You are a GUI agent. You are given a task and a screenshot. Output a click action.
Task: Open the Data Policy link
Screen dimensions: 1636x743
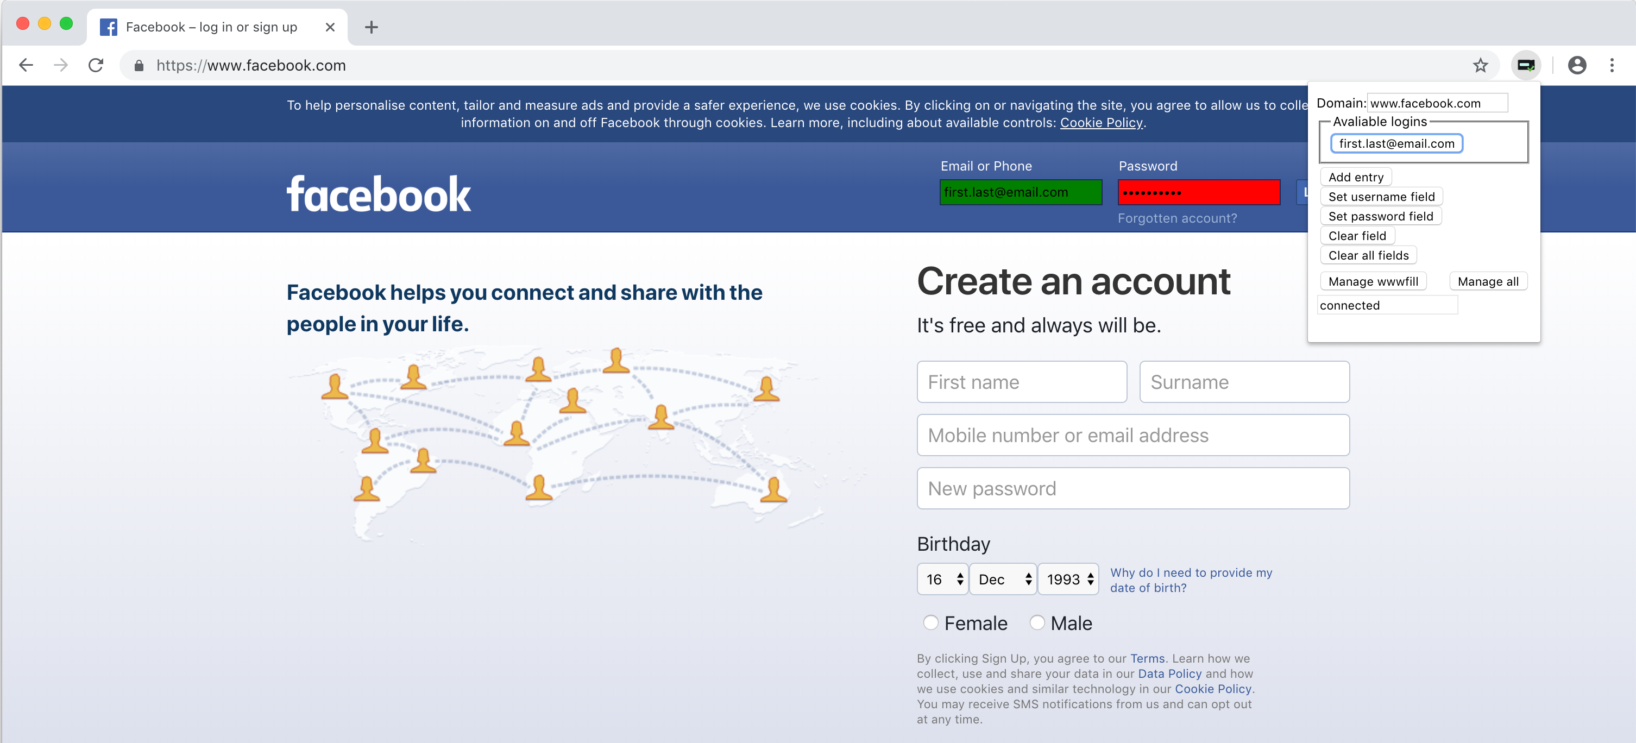[1169, 674]
